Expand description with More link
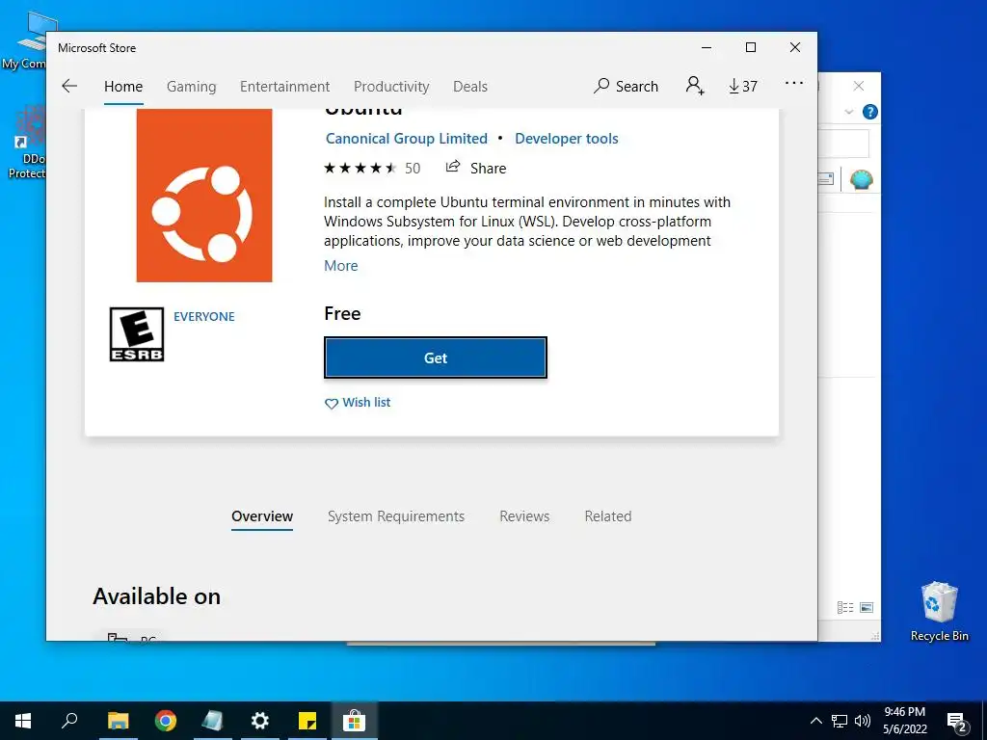Image resolution: width=987 pixels, height=740 pixels. coord(340,266)
